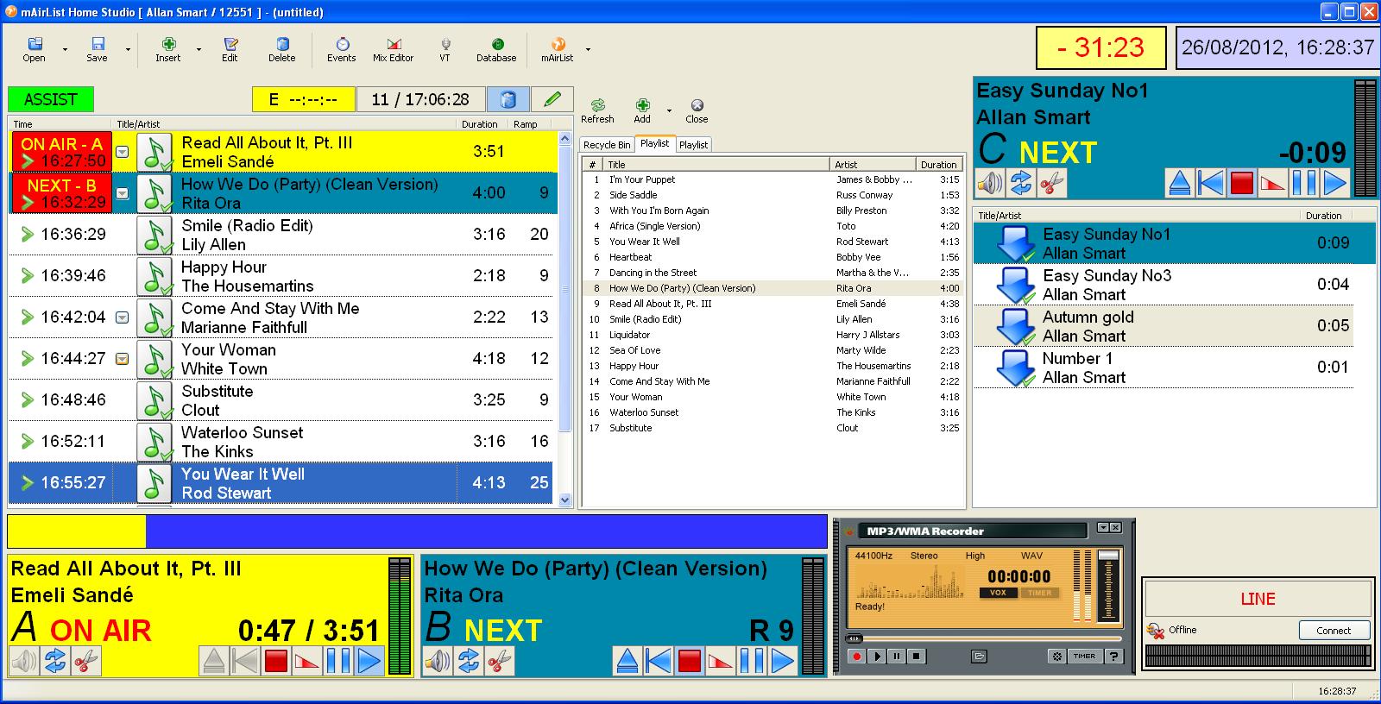Start player B with the play arrow
1381x704 pixels.
(784, 662)
